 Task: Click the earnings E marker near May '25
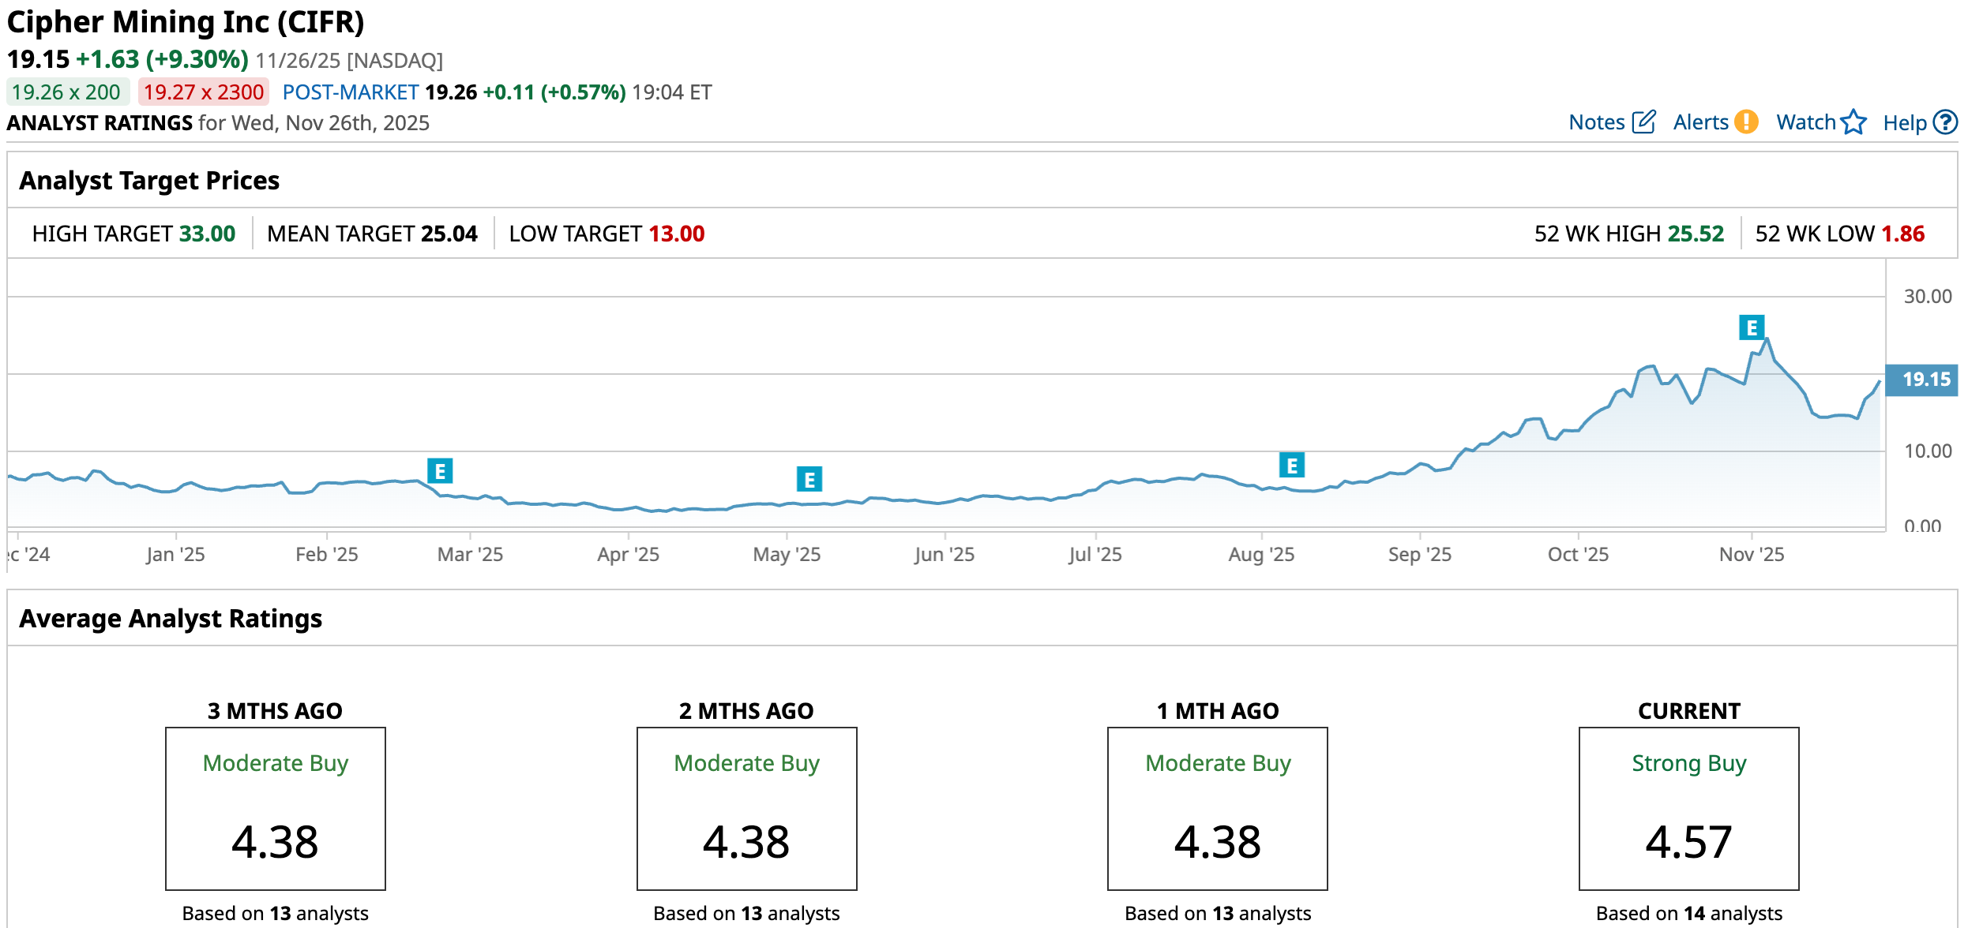(x=809, y=479)
